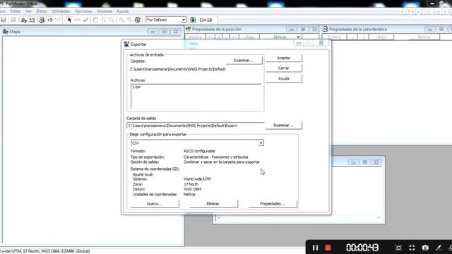Click the globe Zoom Extents icon
Viewport: 452px width, 254px height.
pos(138,20)
